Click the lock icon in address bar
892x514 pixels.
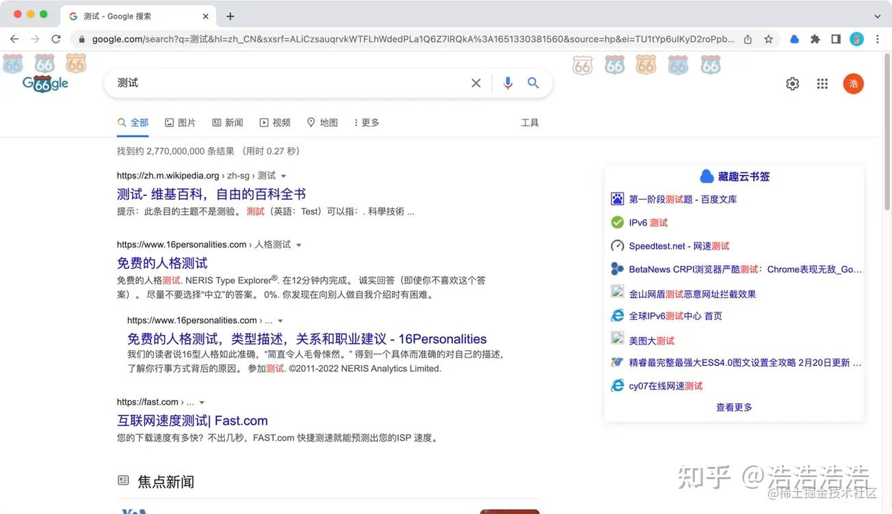click(82, 39)
